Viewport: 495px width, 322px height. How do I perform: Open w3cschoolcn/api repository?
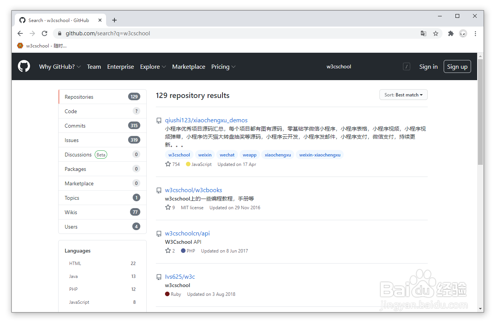[x=187, y=234]
